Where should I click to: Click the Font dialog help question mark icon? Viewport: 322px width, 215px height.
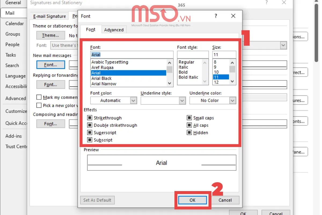216,16
